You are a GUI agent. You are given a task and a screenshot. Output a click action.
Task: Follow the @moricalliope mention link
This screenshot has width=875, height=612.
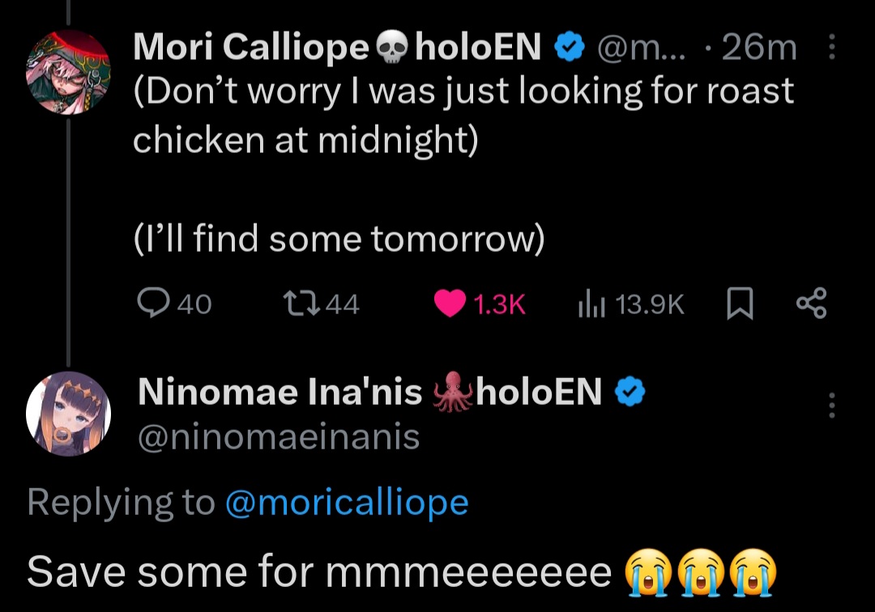tap(346, 503)
